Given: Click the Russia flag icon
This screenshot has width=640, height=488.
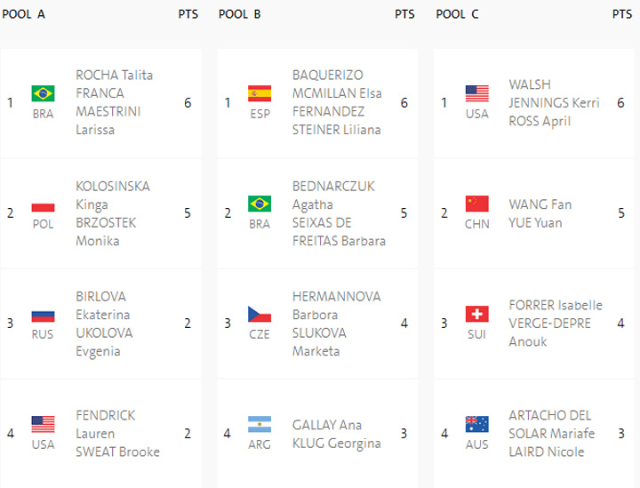Looking at the screenshot, I should (43, 315).
